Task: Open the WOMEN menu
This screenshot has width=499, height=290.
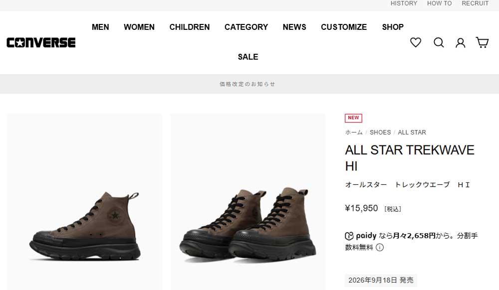Action: click(139, 27)
